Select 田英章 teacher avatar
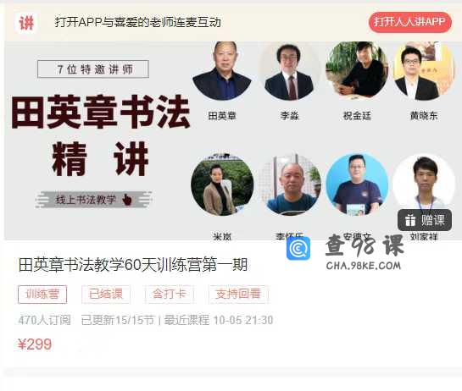Image resolution: width=462 pixels, height=391 pixels. [222, 70]
